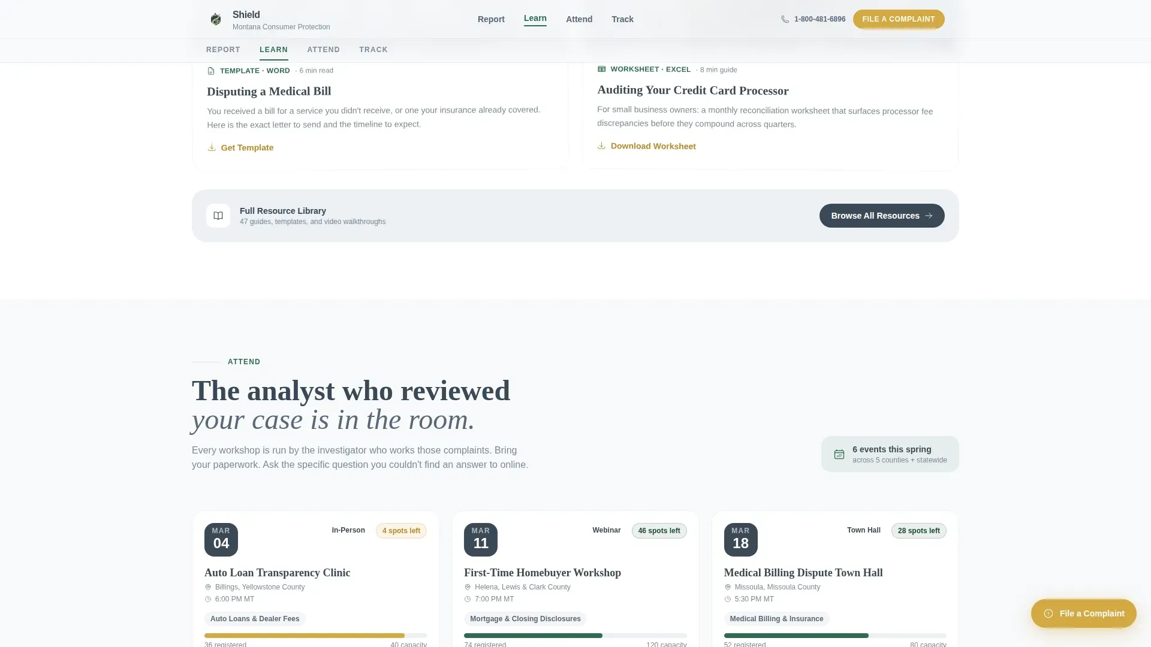Click the download icon next to Get Template
This screenshot has width=1151, height=647.
point(212,147)
